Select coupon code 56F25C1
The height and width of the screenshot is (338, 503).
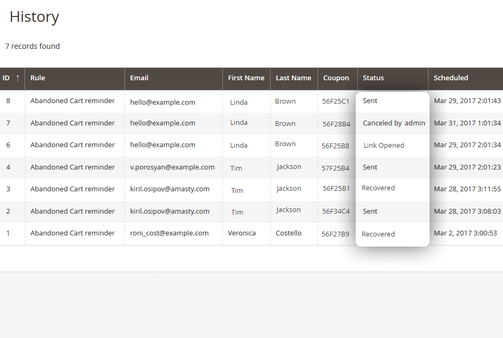(336, 102)
